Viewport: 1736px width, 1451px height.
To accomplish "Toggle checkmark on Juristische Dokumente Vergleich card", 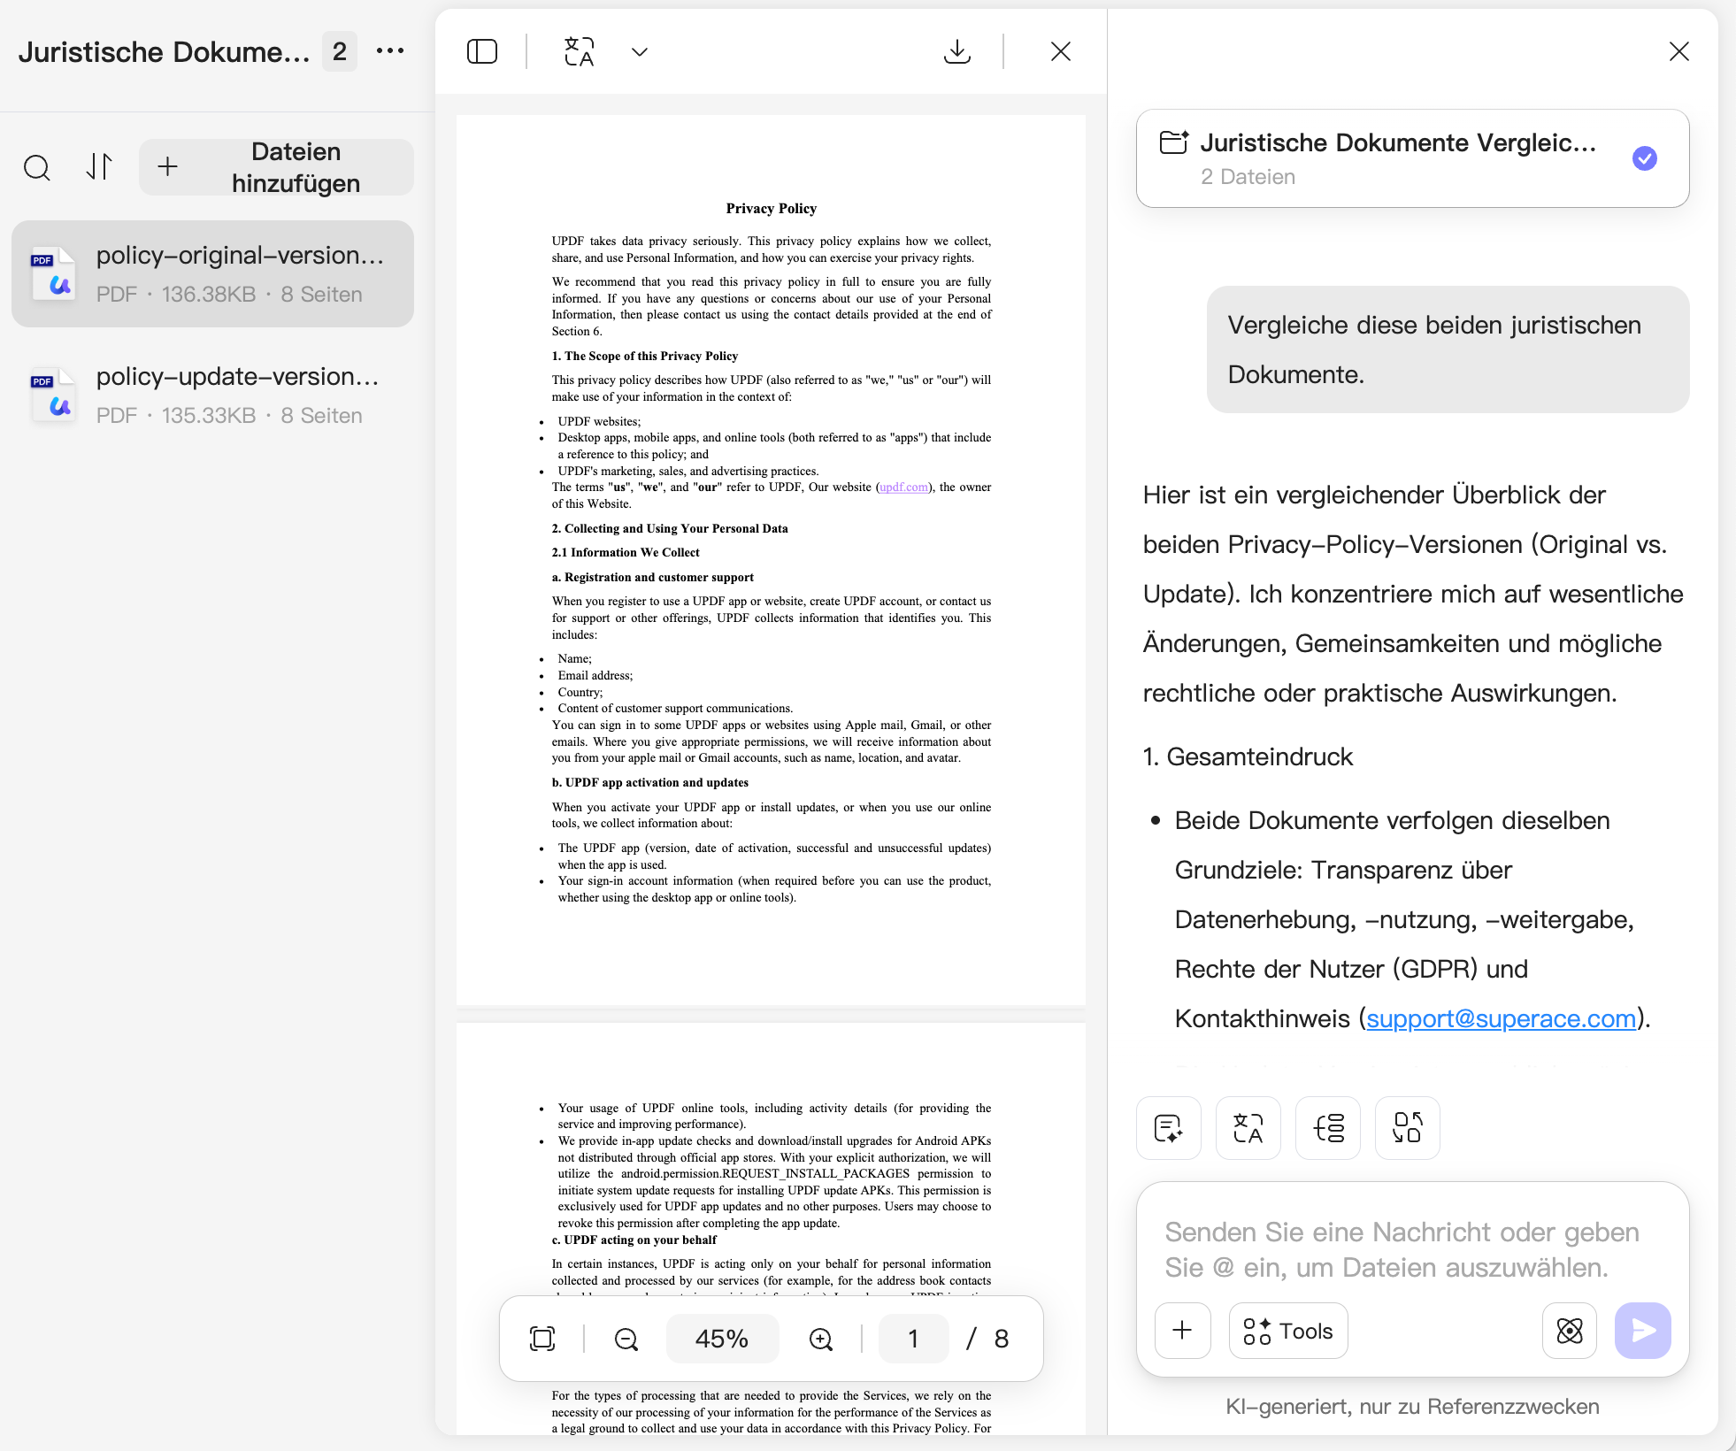I will (x=1644, y=158).
